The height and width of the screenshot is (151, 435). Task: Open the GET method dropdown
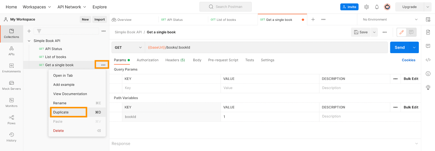click(x=128, y=48)
